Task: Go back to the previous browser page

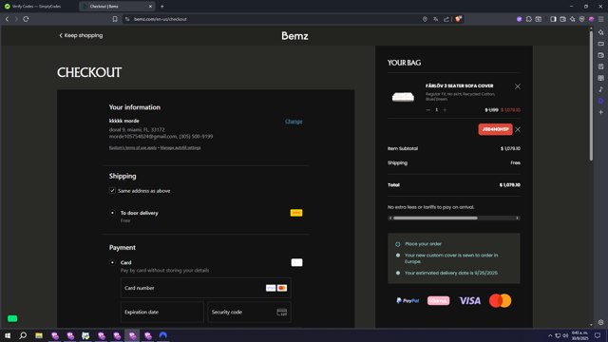Action: click(7, 19)
